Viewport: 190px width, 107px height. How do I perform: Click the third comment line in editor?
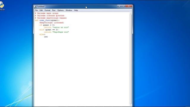point(51,18)
